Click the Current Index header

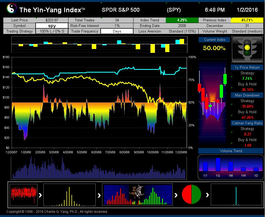[x=214, y=40]
